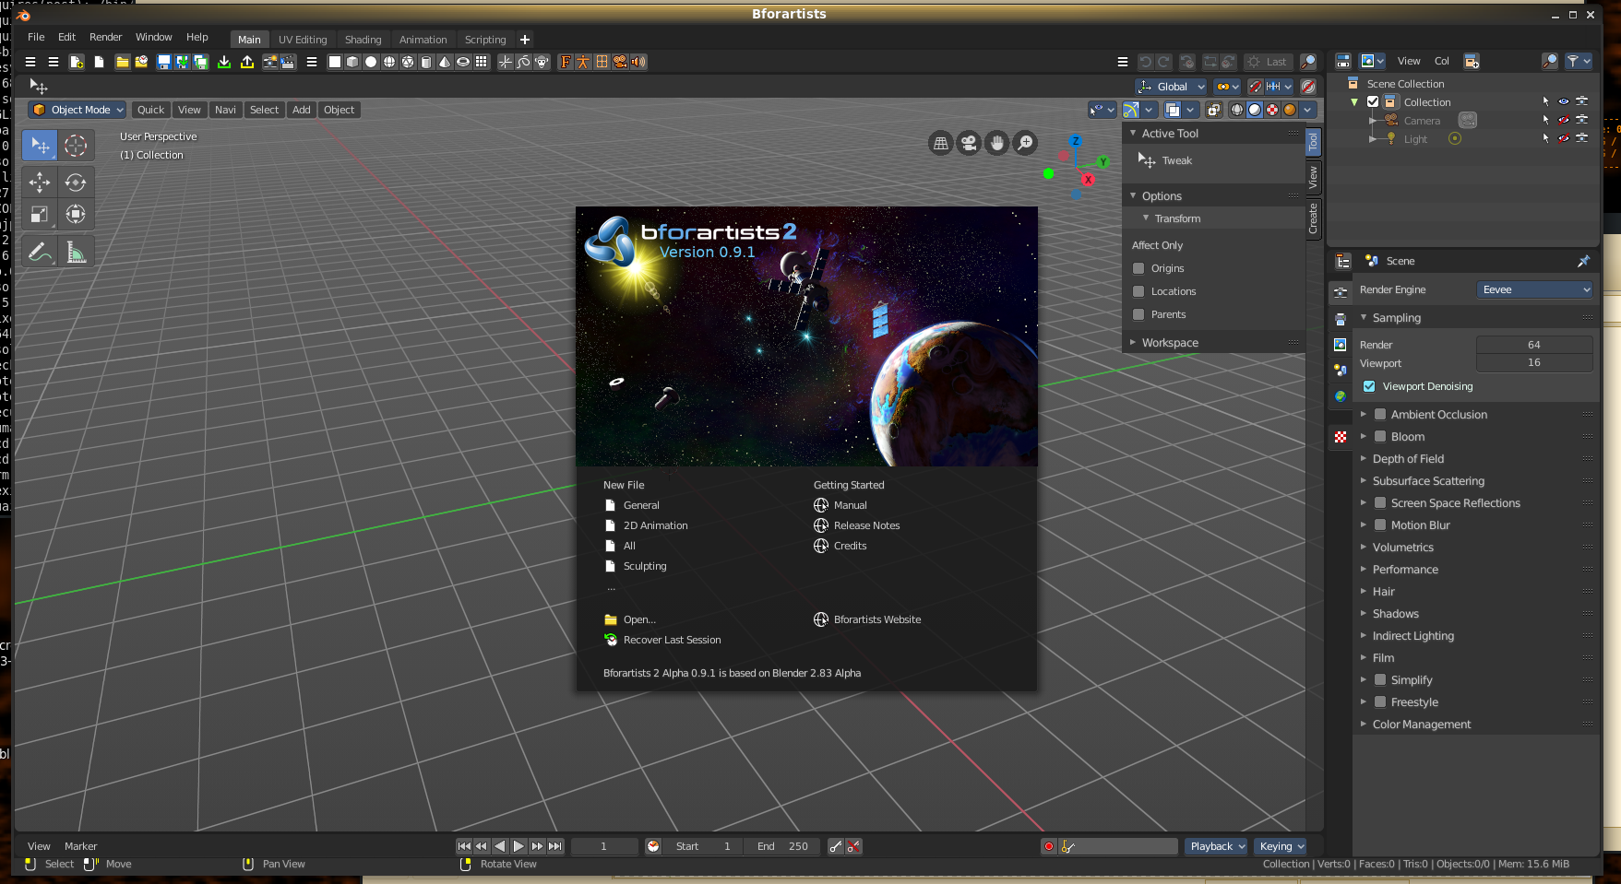
Task: Enable the Bloom checkbox
Action: tap(1380, 437)
